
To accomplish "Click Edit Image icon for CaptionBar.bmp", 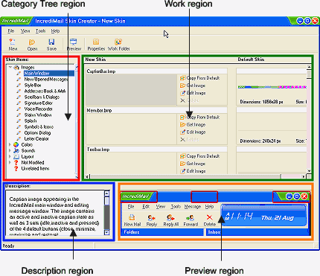I will click(182, 93).
